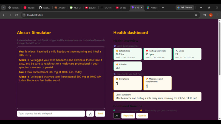Click the medicine pill icon
The image size is (221, 124).
pyautogui.click(x=147, y=79)
